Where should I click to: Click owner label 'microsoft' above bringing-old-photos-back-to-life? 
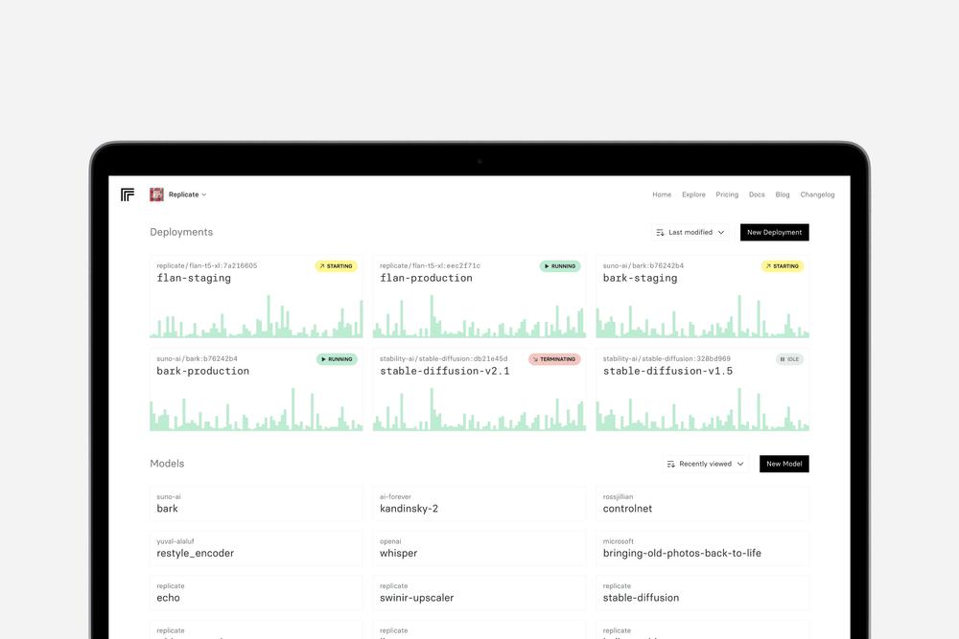tap(619, 541)
